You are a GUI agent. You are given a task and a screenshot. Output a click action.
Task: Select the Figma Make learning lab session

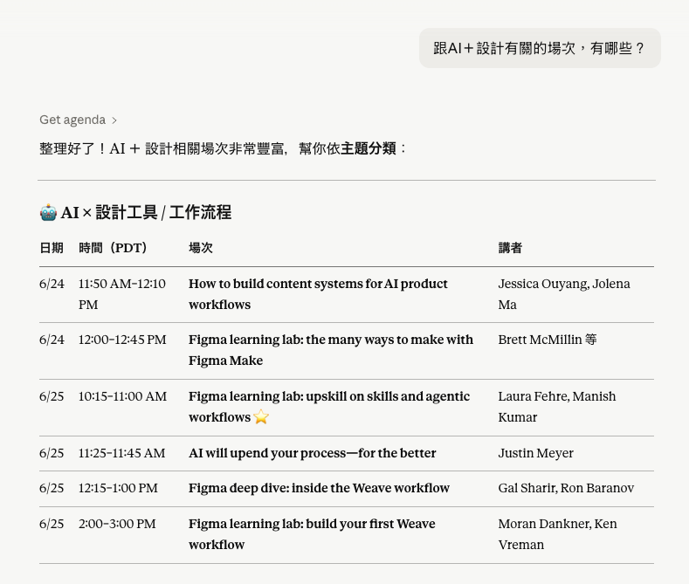331,350
